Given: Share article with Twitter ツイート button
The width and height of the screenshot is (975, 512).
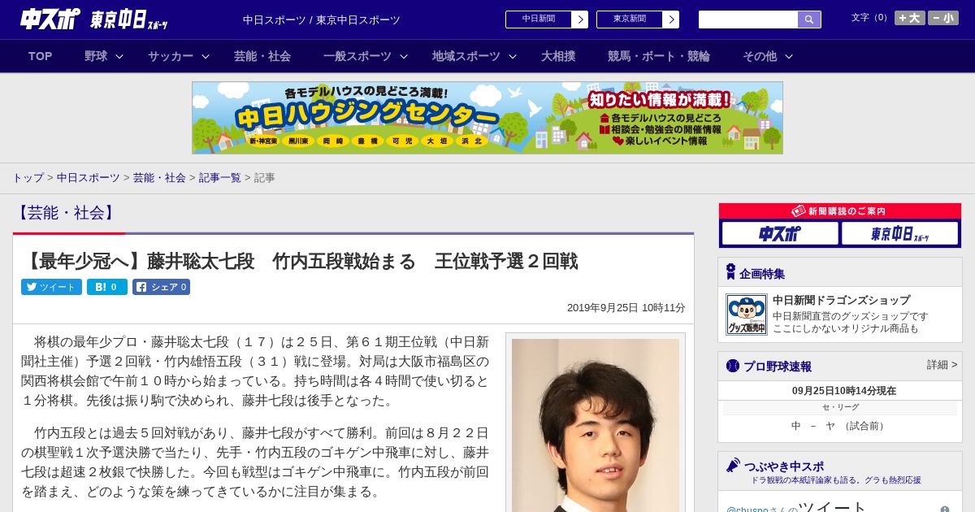Looking at the screenshot, I should [x=51, y=287].
